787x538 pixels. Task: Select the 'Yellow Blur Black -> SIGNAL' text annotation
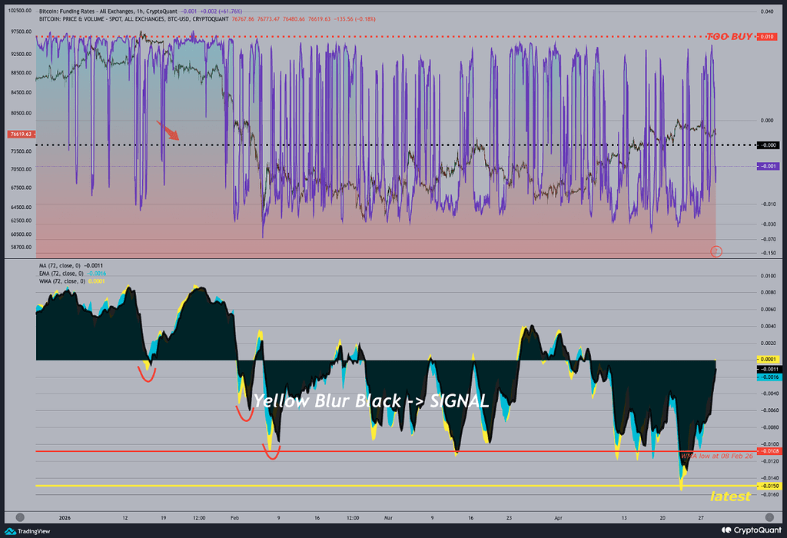[370, 400]
